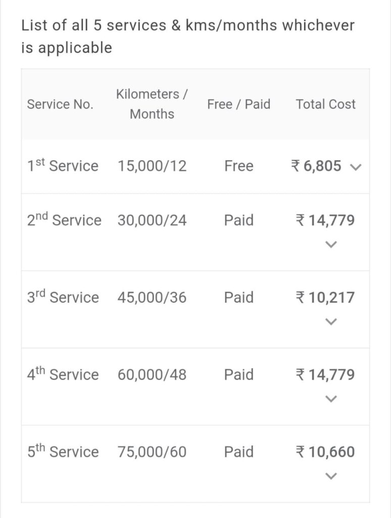Click the 75,000/60 kilometers value
The image size is (391, 518).
[x=152, y=452]
